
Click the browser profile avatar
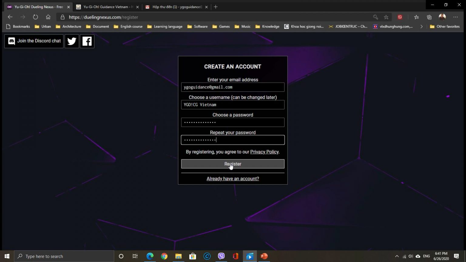coord(442,17)
